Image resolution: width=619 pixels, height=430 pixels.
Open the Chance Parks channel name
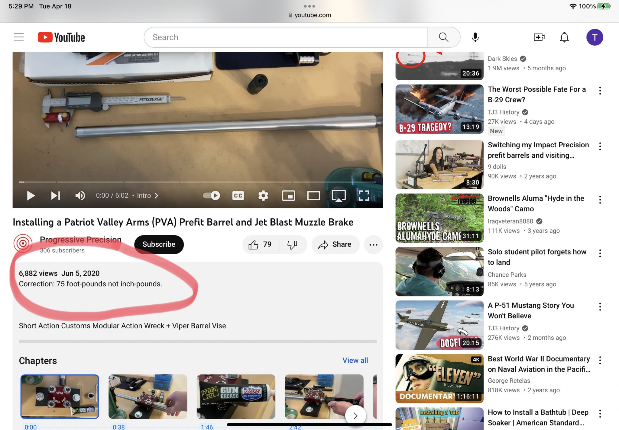pos(507,274)
